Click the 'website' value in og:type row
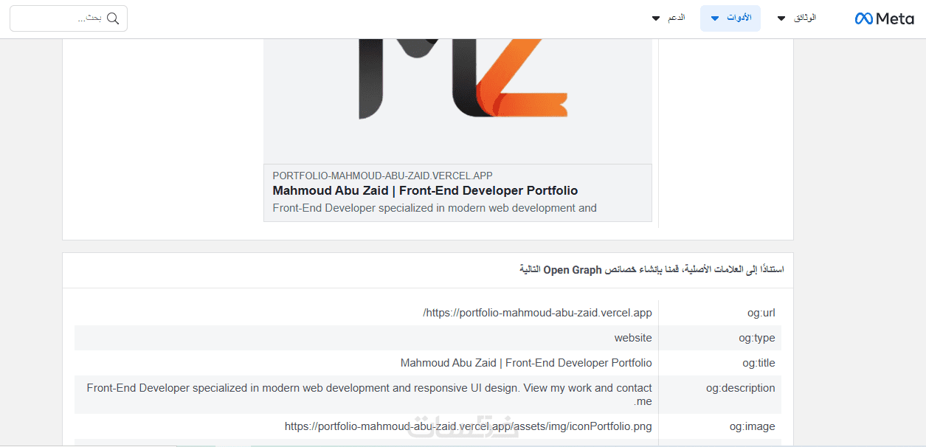926x447 pixels. pos(633,338)
